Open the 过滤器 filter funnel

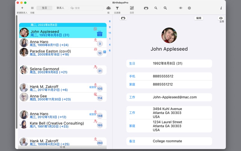click(117, 8)
